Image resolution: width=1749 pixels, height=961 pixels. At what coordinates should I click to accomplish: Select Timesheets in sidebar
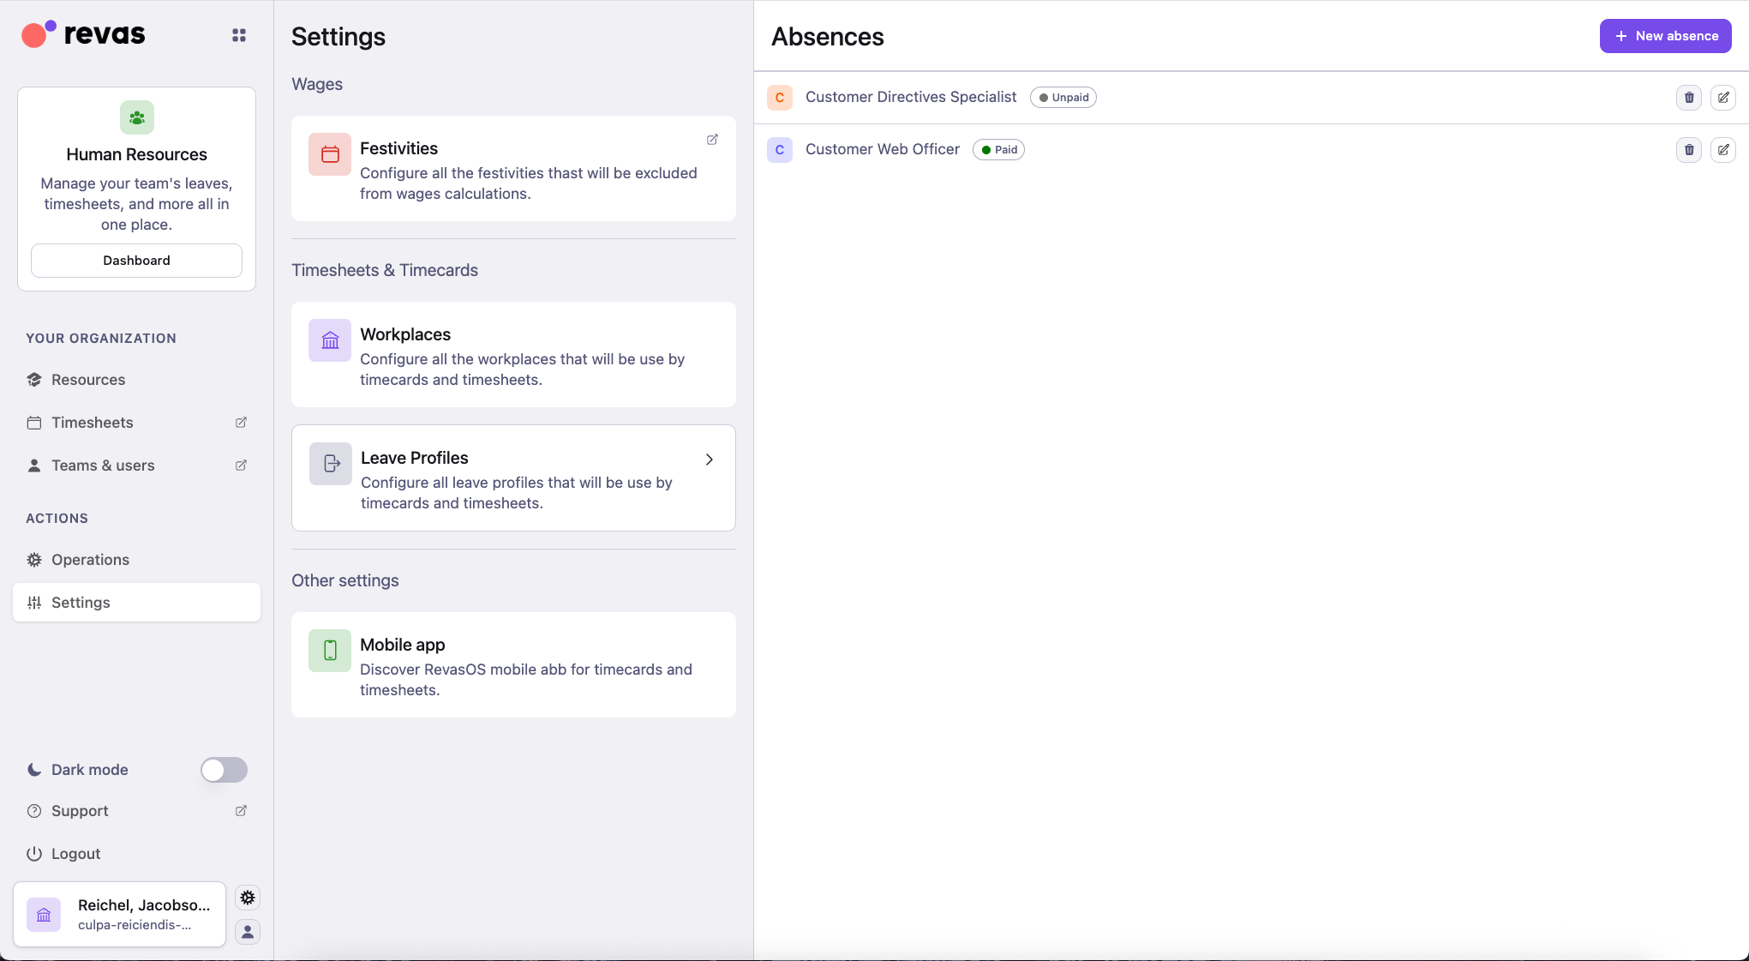pyautogui.click(x=93, y=423)
